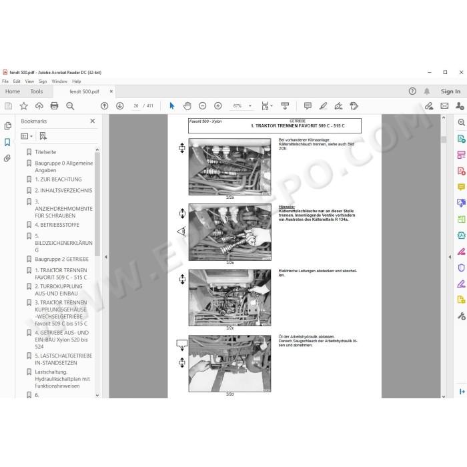Open the Sign document pen tool
The width and height of the screenshot is (467, 467).
(x=338, y=105)
